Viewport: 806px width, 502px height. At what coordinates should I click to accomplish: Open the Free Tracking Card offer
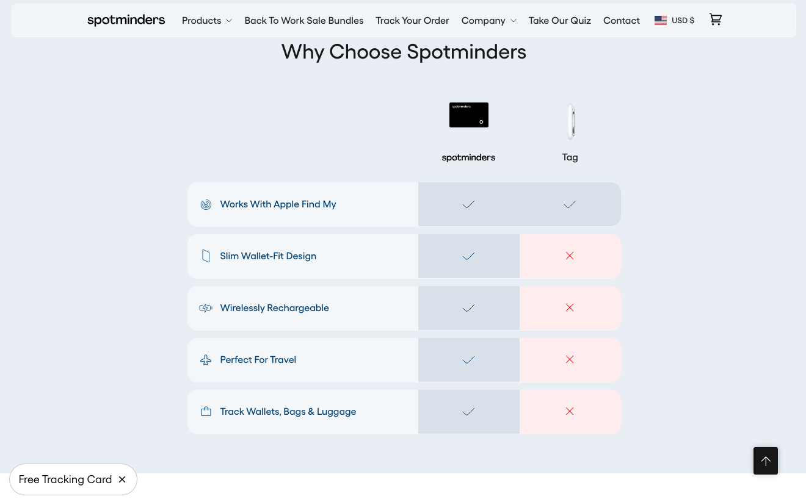65,479
